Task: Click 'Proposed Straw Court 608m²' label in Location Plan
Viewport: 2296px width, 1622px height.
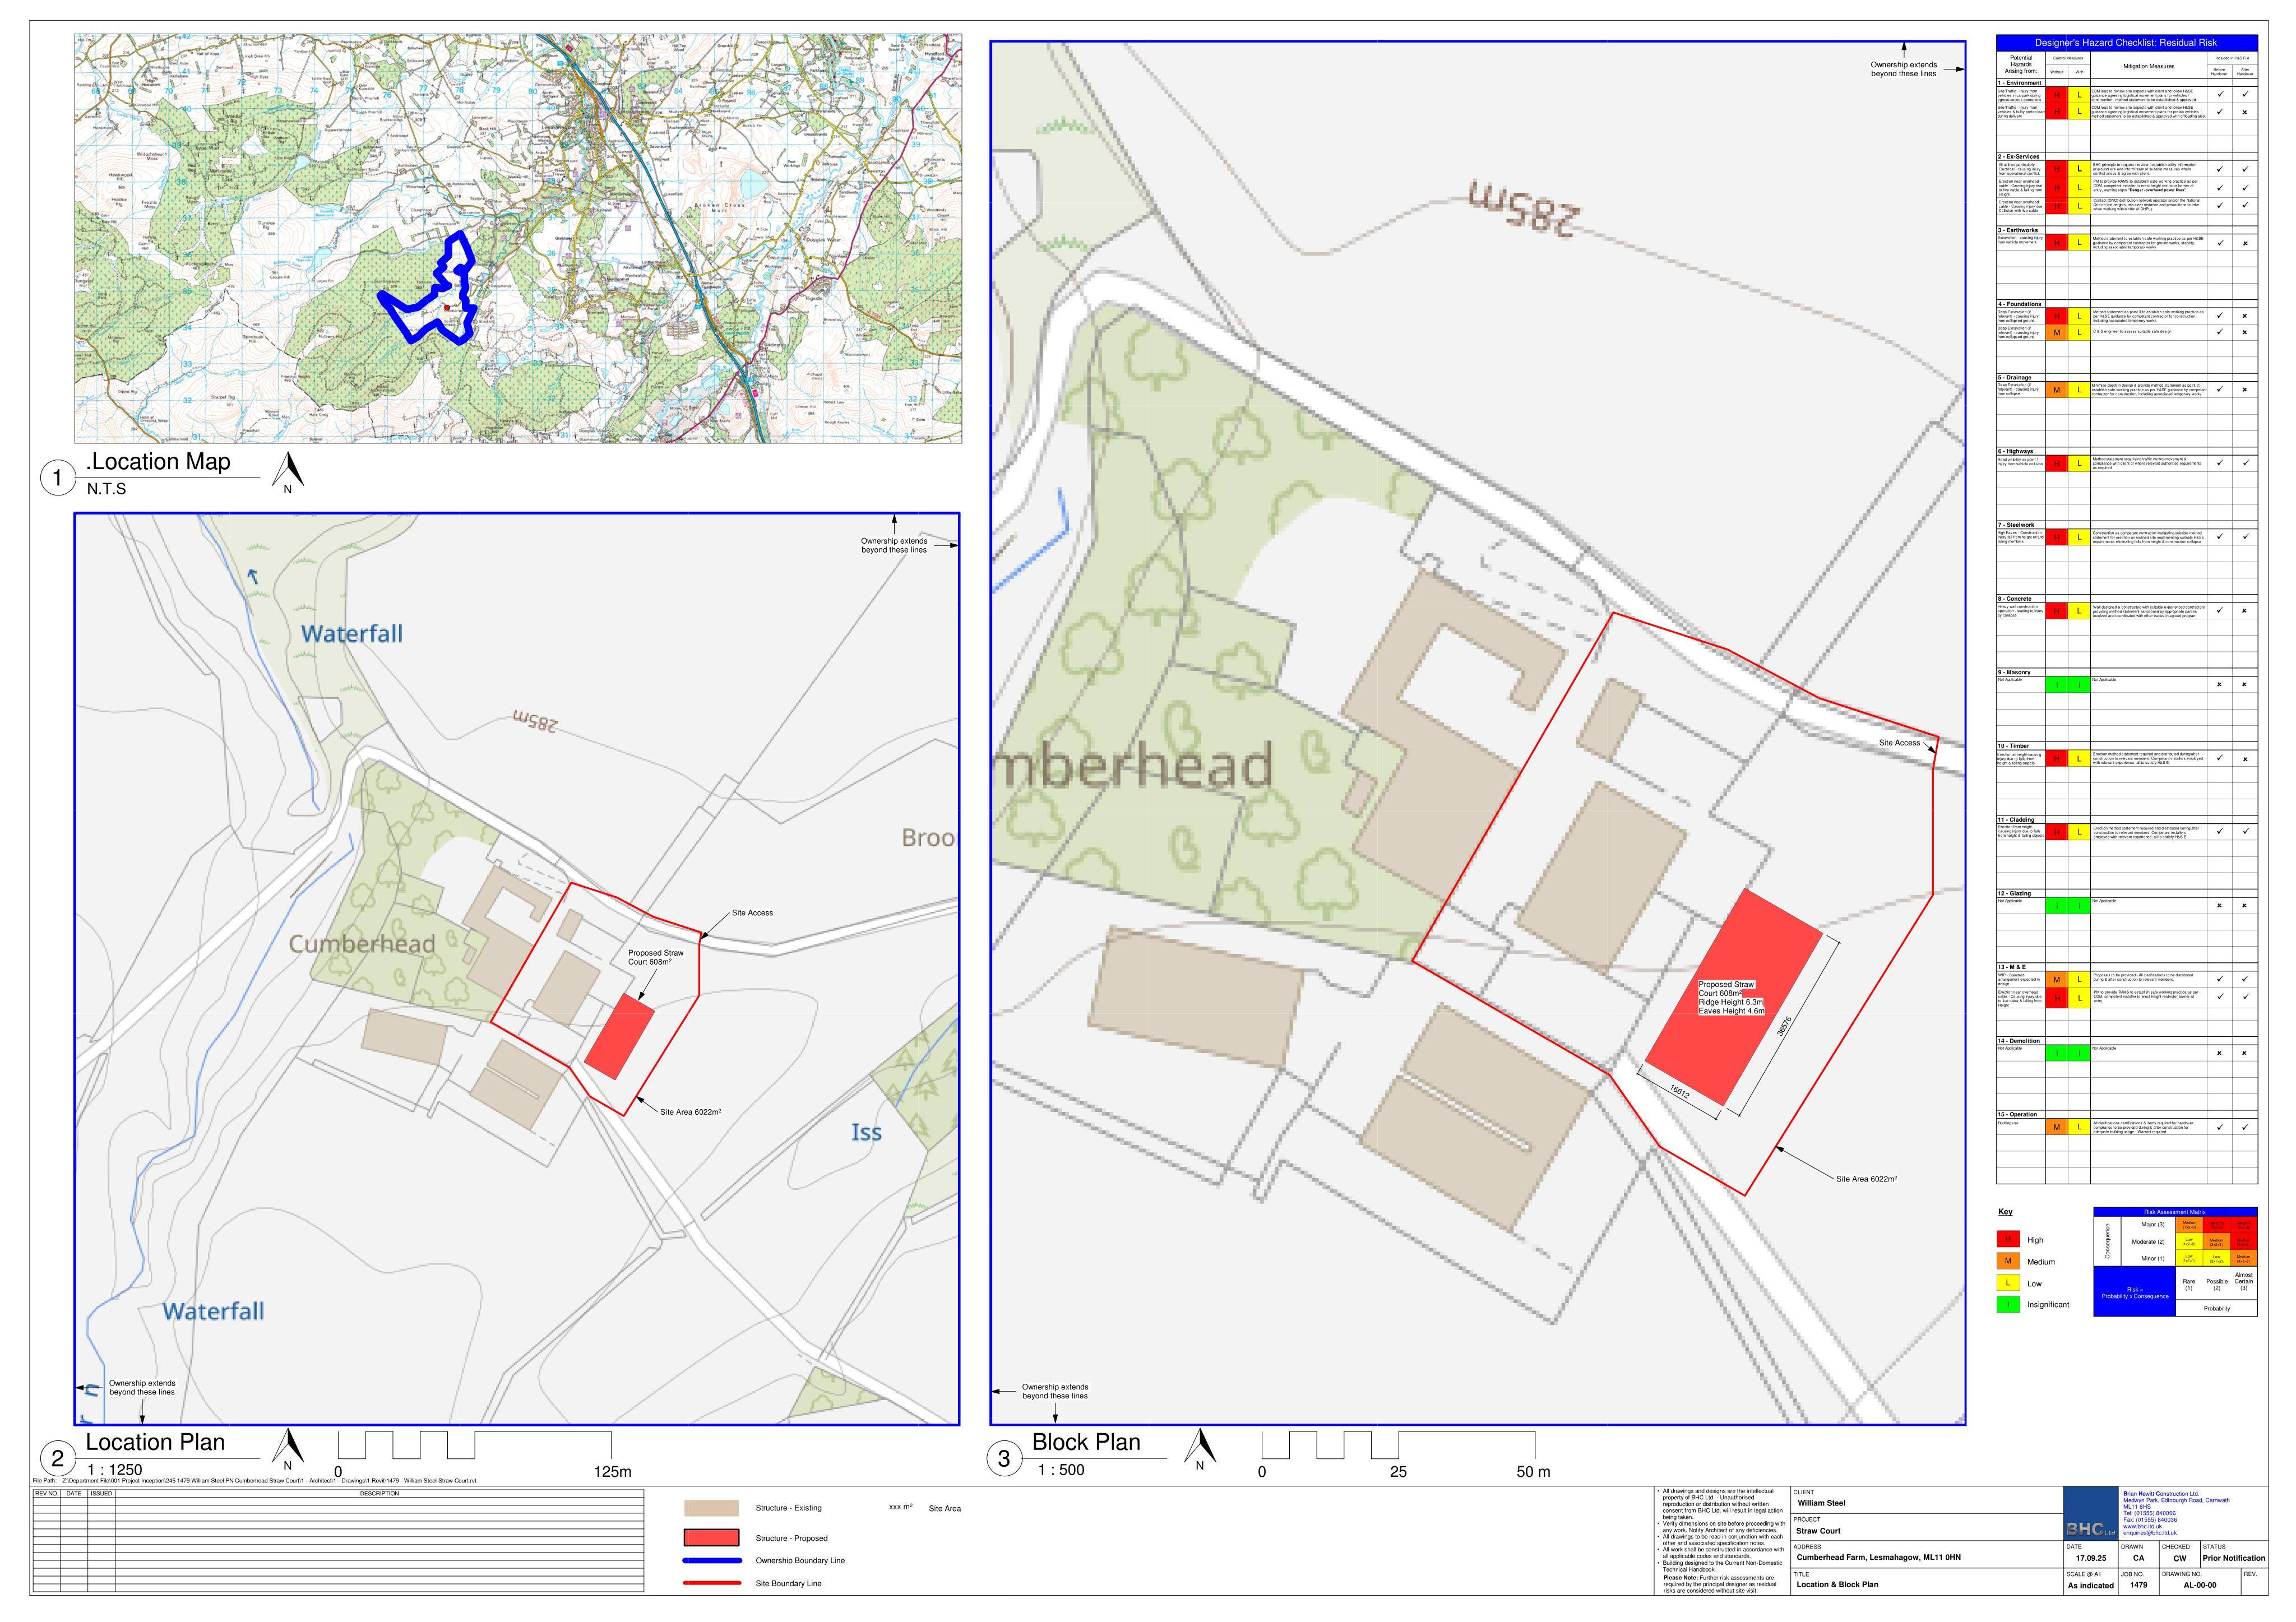Action: 655,957
